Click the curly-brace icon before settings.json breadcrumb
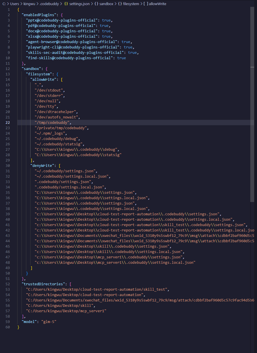 (x=66, y=4)
